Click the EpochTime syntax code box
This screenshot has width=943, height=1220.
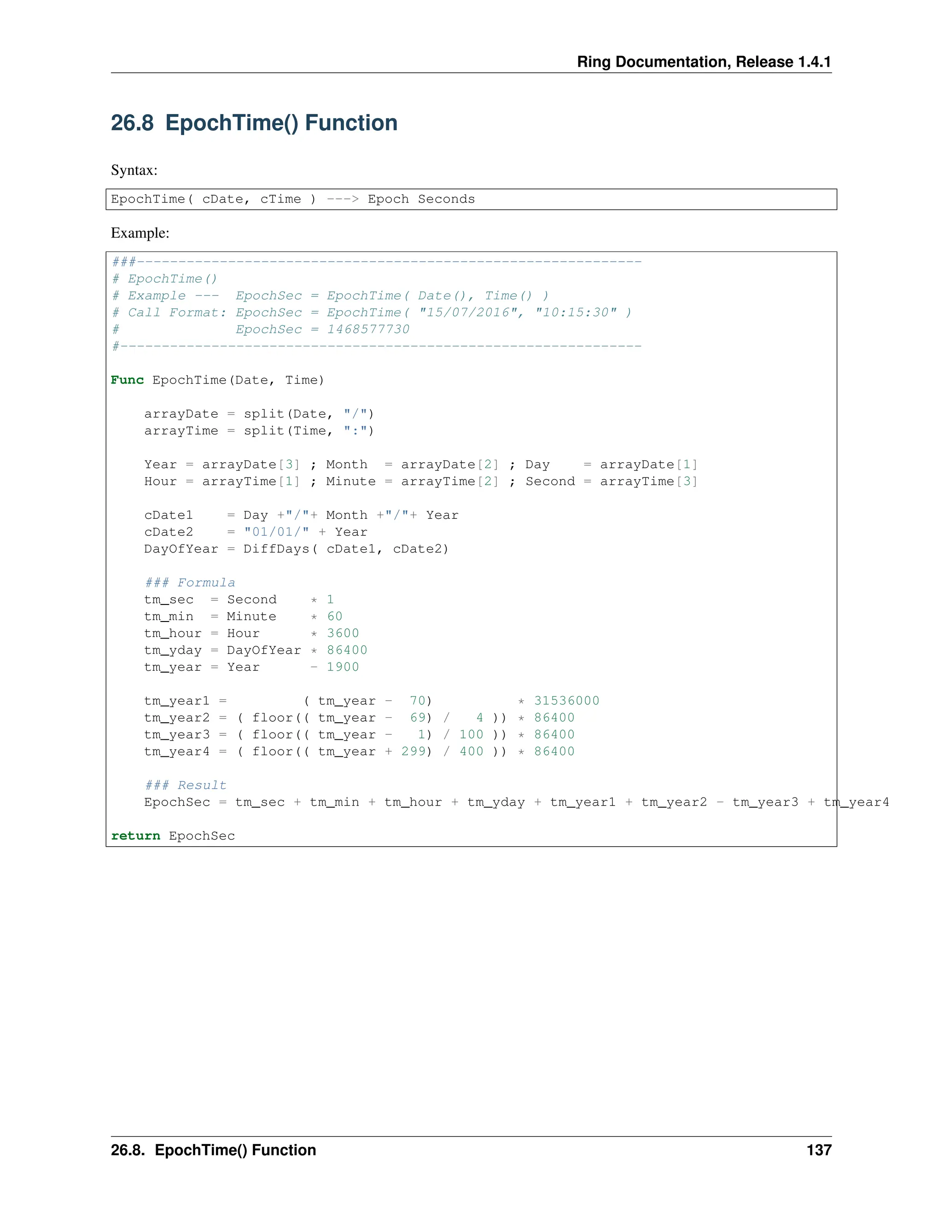[471, 199]
